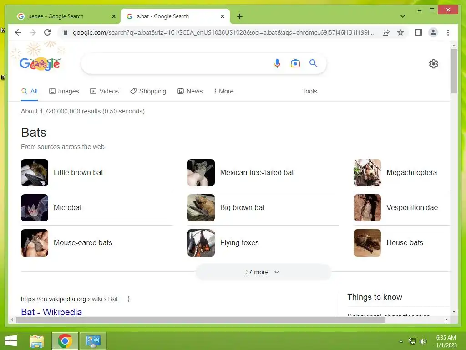Click the horizontal scrollbar thumb

(201, 319)
